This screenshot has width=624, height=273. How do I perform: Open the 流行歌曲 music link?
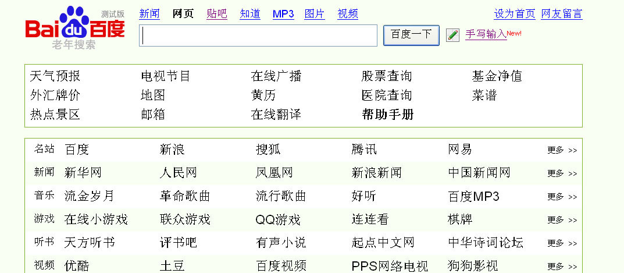pyautogui.click(x=280, y=196)
